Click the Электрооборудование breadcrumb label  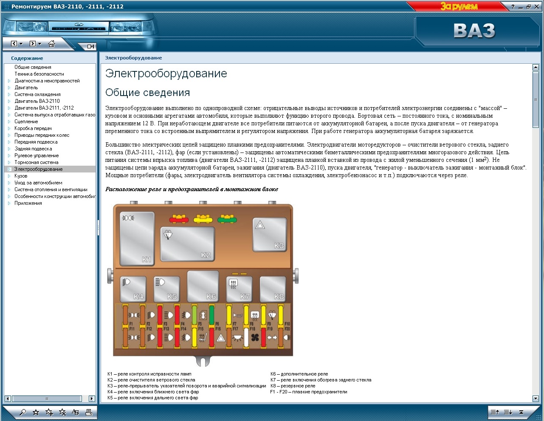133,58
